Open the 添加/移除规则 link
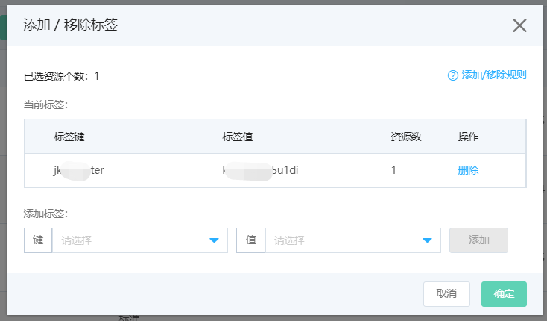 (493, 75)
